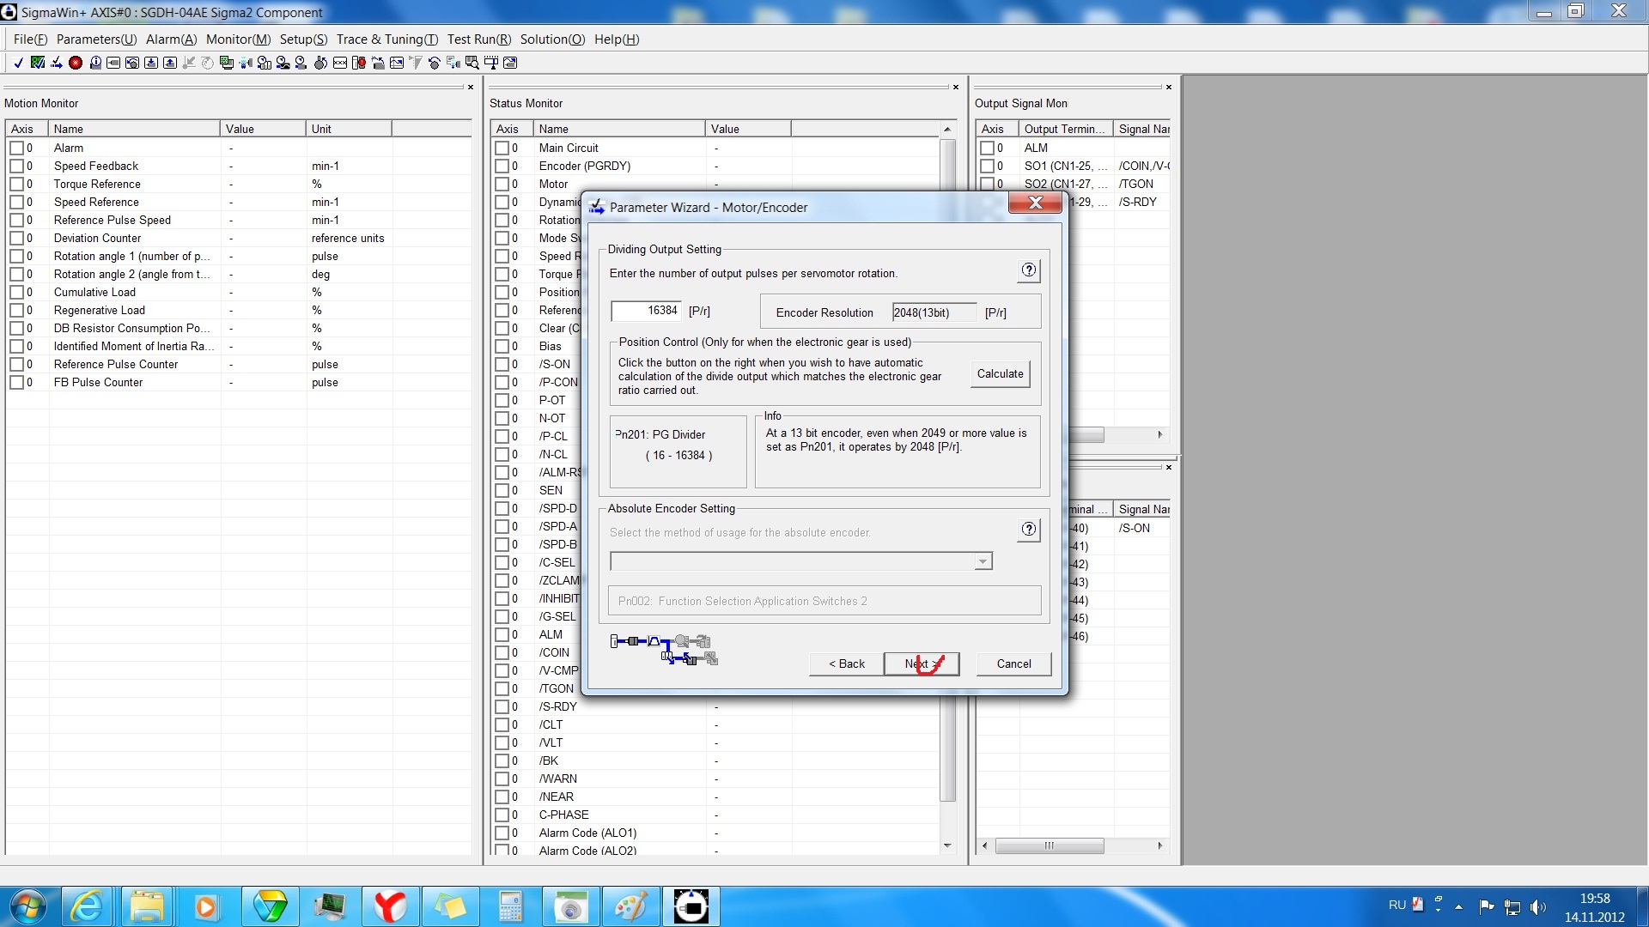The width and height of the screenshot is (1649, 927).
Task: Enable the Main Circuit status checkbox
Action: tap(502, 148)
